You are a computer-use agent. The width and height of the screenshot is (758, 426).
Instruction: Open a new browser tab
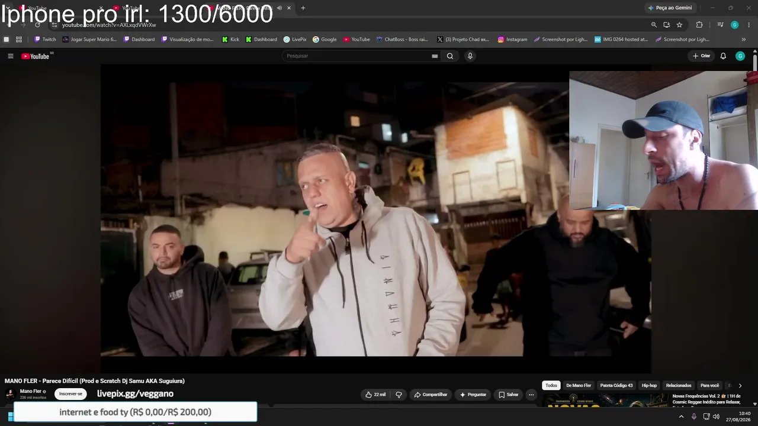pos(303,8)
